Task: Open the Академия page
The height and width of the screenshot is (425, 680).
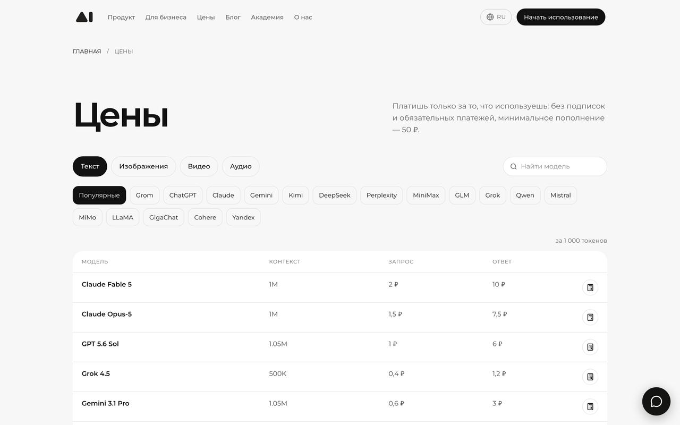Action: 267,17
